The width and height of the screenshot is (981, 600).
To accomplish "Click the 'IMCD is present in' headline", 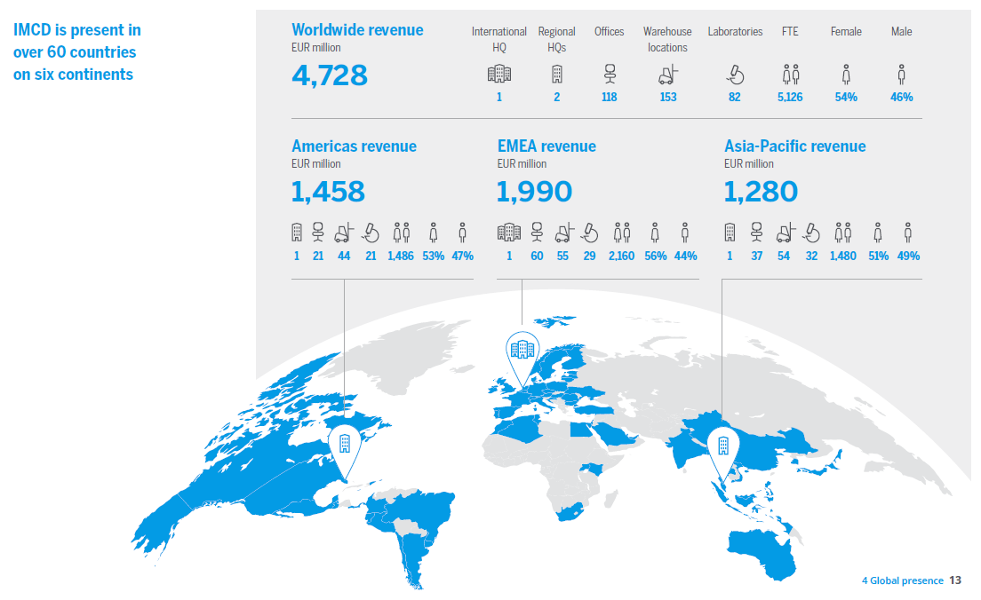I will pos(77,30).
